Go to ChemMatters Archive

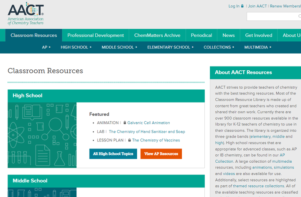157,35
